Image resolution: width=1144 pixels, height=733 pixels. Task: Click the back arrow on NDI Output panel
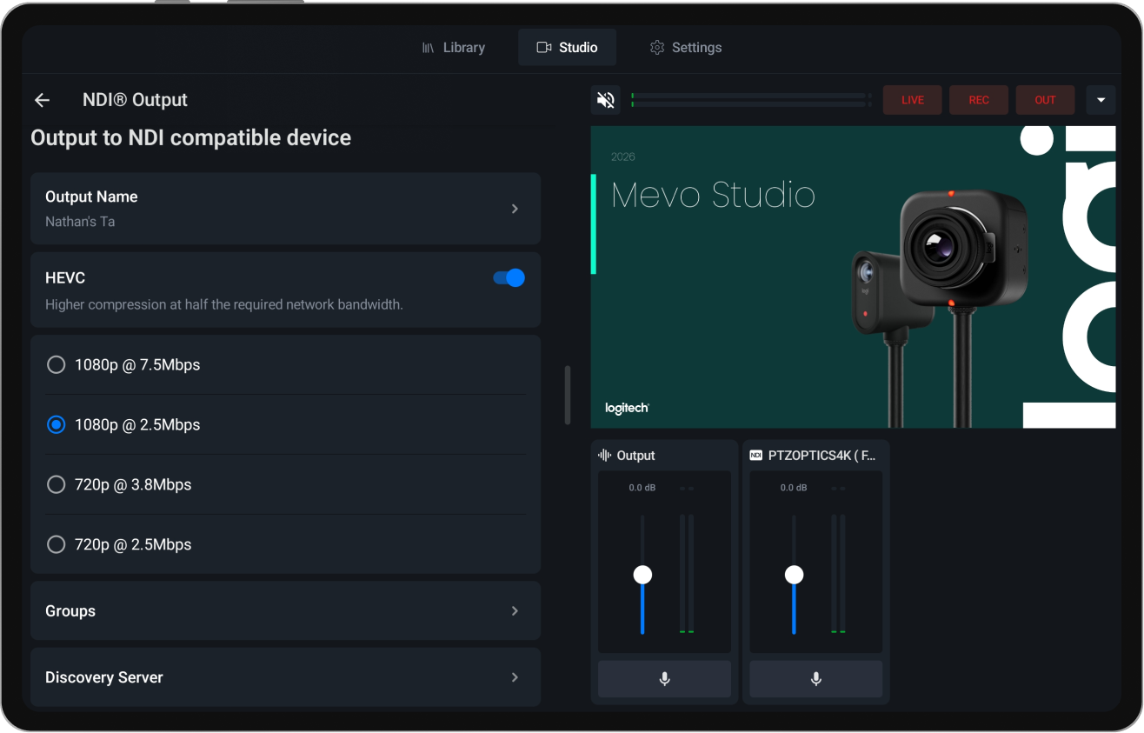[42, 99]
